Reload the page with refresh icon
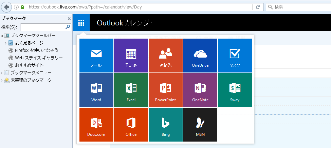The height and width of the screenshot is (148, 331). pyautogui.click(x=258, y=7)
